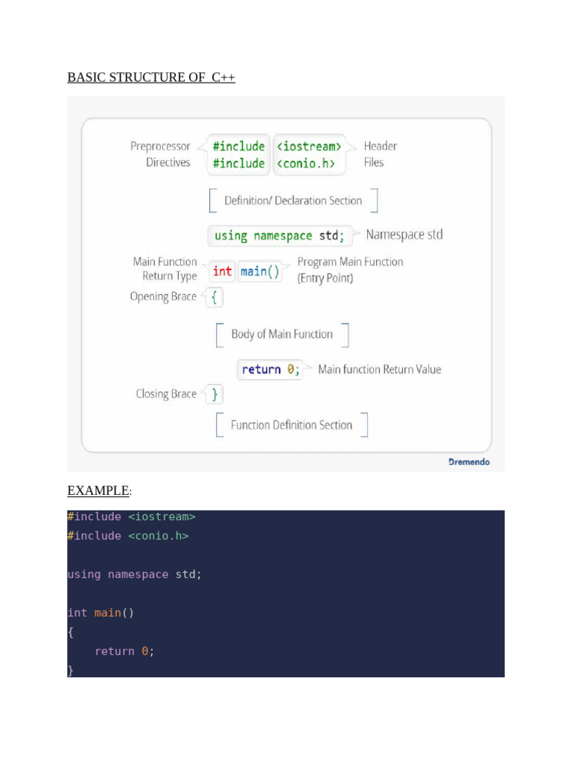This screenshot has height=762, width=572.
Task: Click the <conio.h> box in the diagram
Action: point(309,163)
